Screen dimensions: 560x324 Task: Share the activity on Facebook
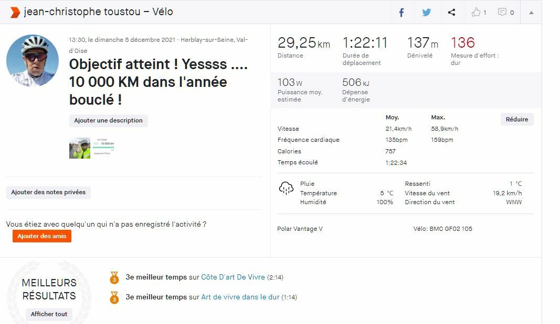point(401,12)
